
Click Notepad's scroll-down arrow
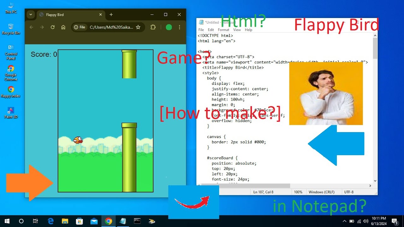tap(375, 181)
